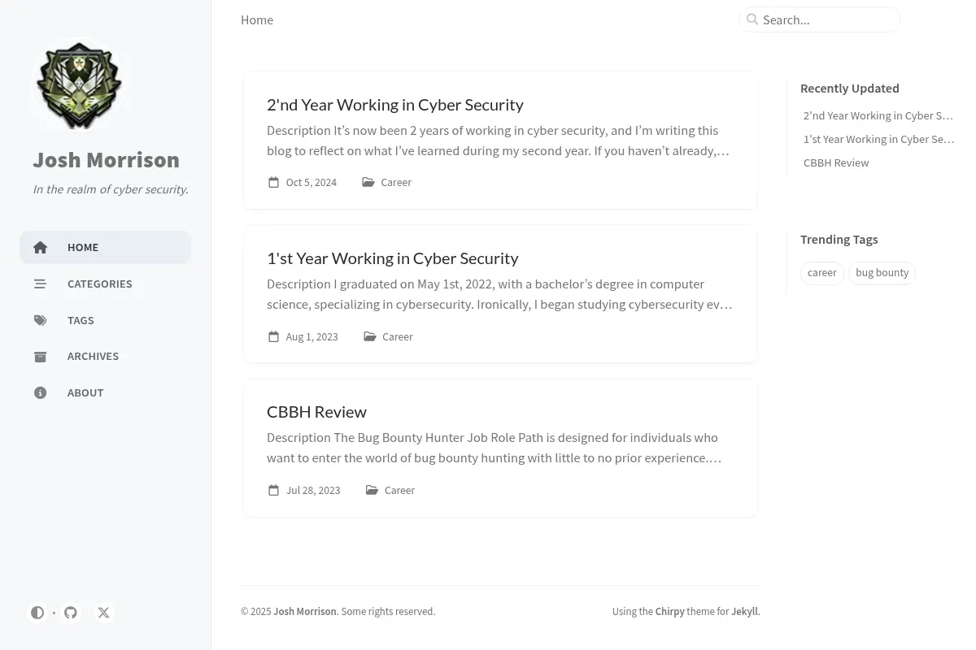
Task: Click the Home icon in sidebar
Action: 41,248
